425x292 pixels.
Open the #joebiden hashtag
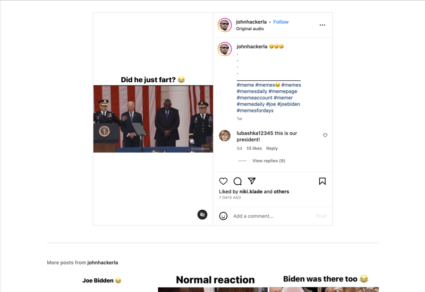pyautogui.click(x=289, y=104)
